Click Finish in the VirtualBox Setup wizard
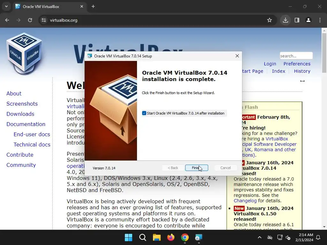The image size is (327, 245). tap(196, 168)
